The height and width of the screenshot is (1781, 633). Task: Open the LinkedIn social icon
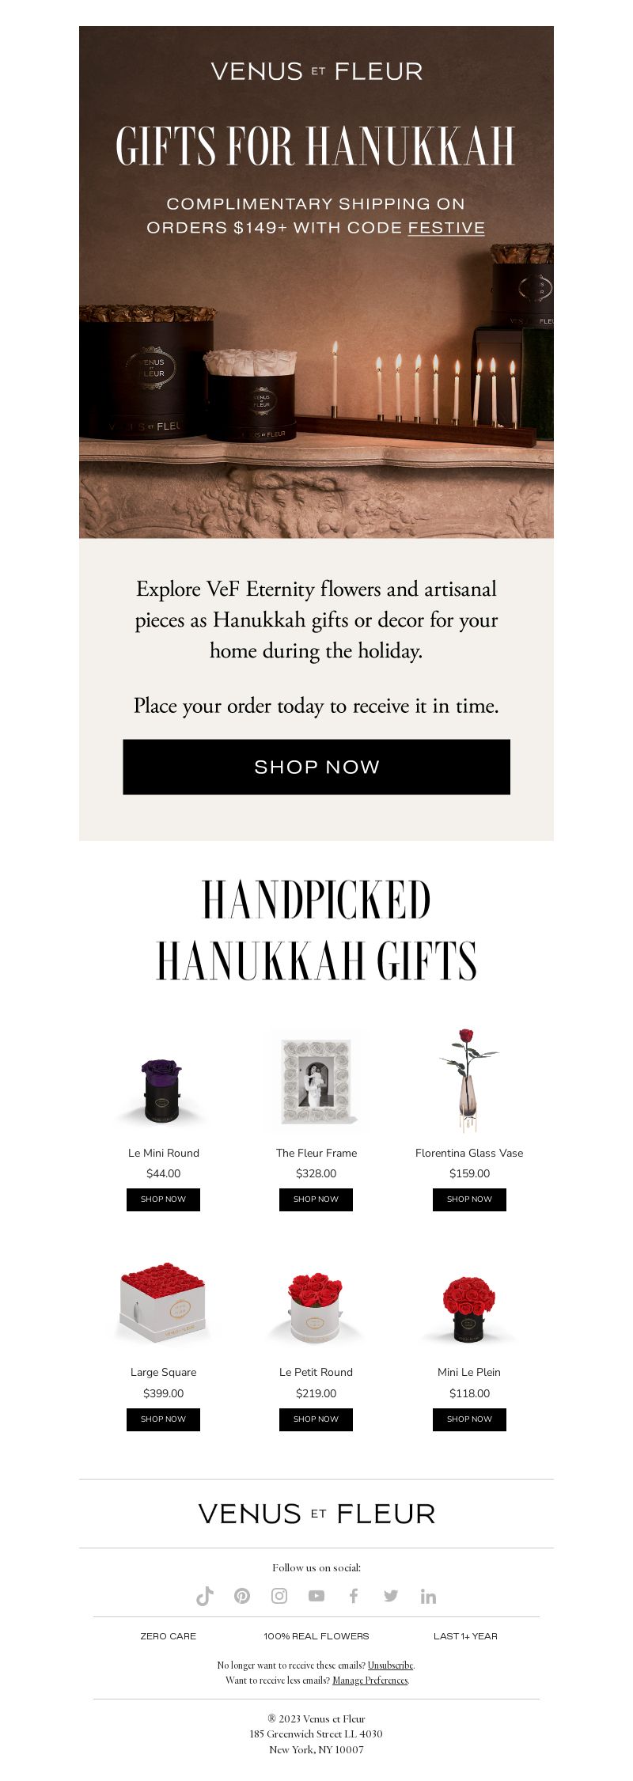428,1596
